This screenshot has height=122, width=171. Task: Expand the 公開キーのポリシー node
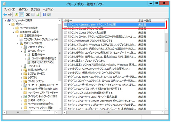coord(21,100)
